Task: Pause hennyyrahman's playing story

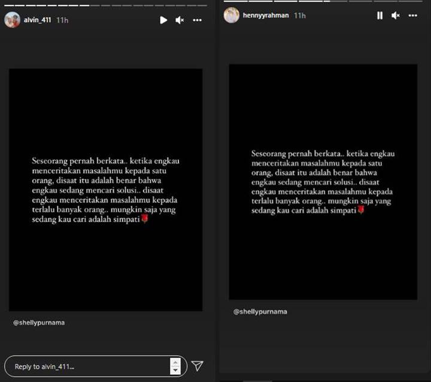Action: [380, 16]
